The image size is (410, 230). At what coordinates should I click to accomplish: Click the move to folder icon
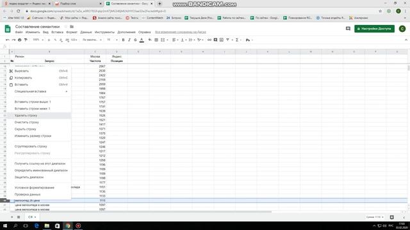[x=72, y=27]
